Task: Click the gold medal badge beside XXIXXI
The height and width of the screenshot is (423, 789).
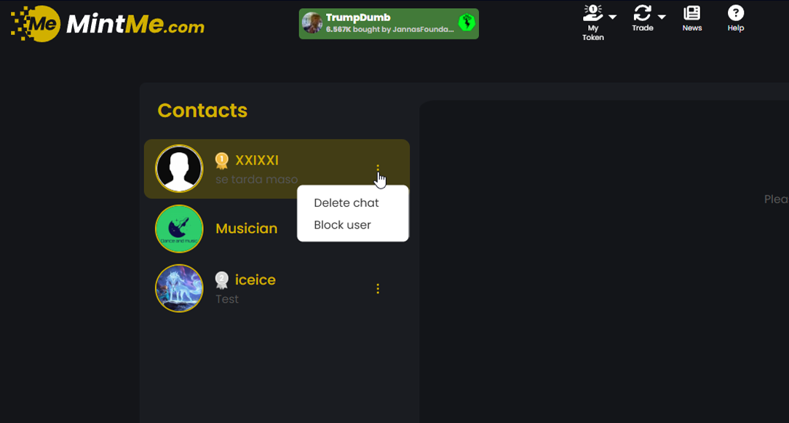Action: click(222, 161)
